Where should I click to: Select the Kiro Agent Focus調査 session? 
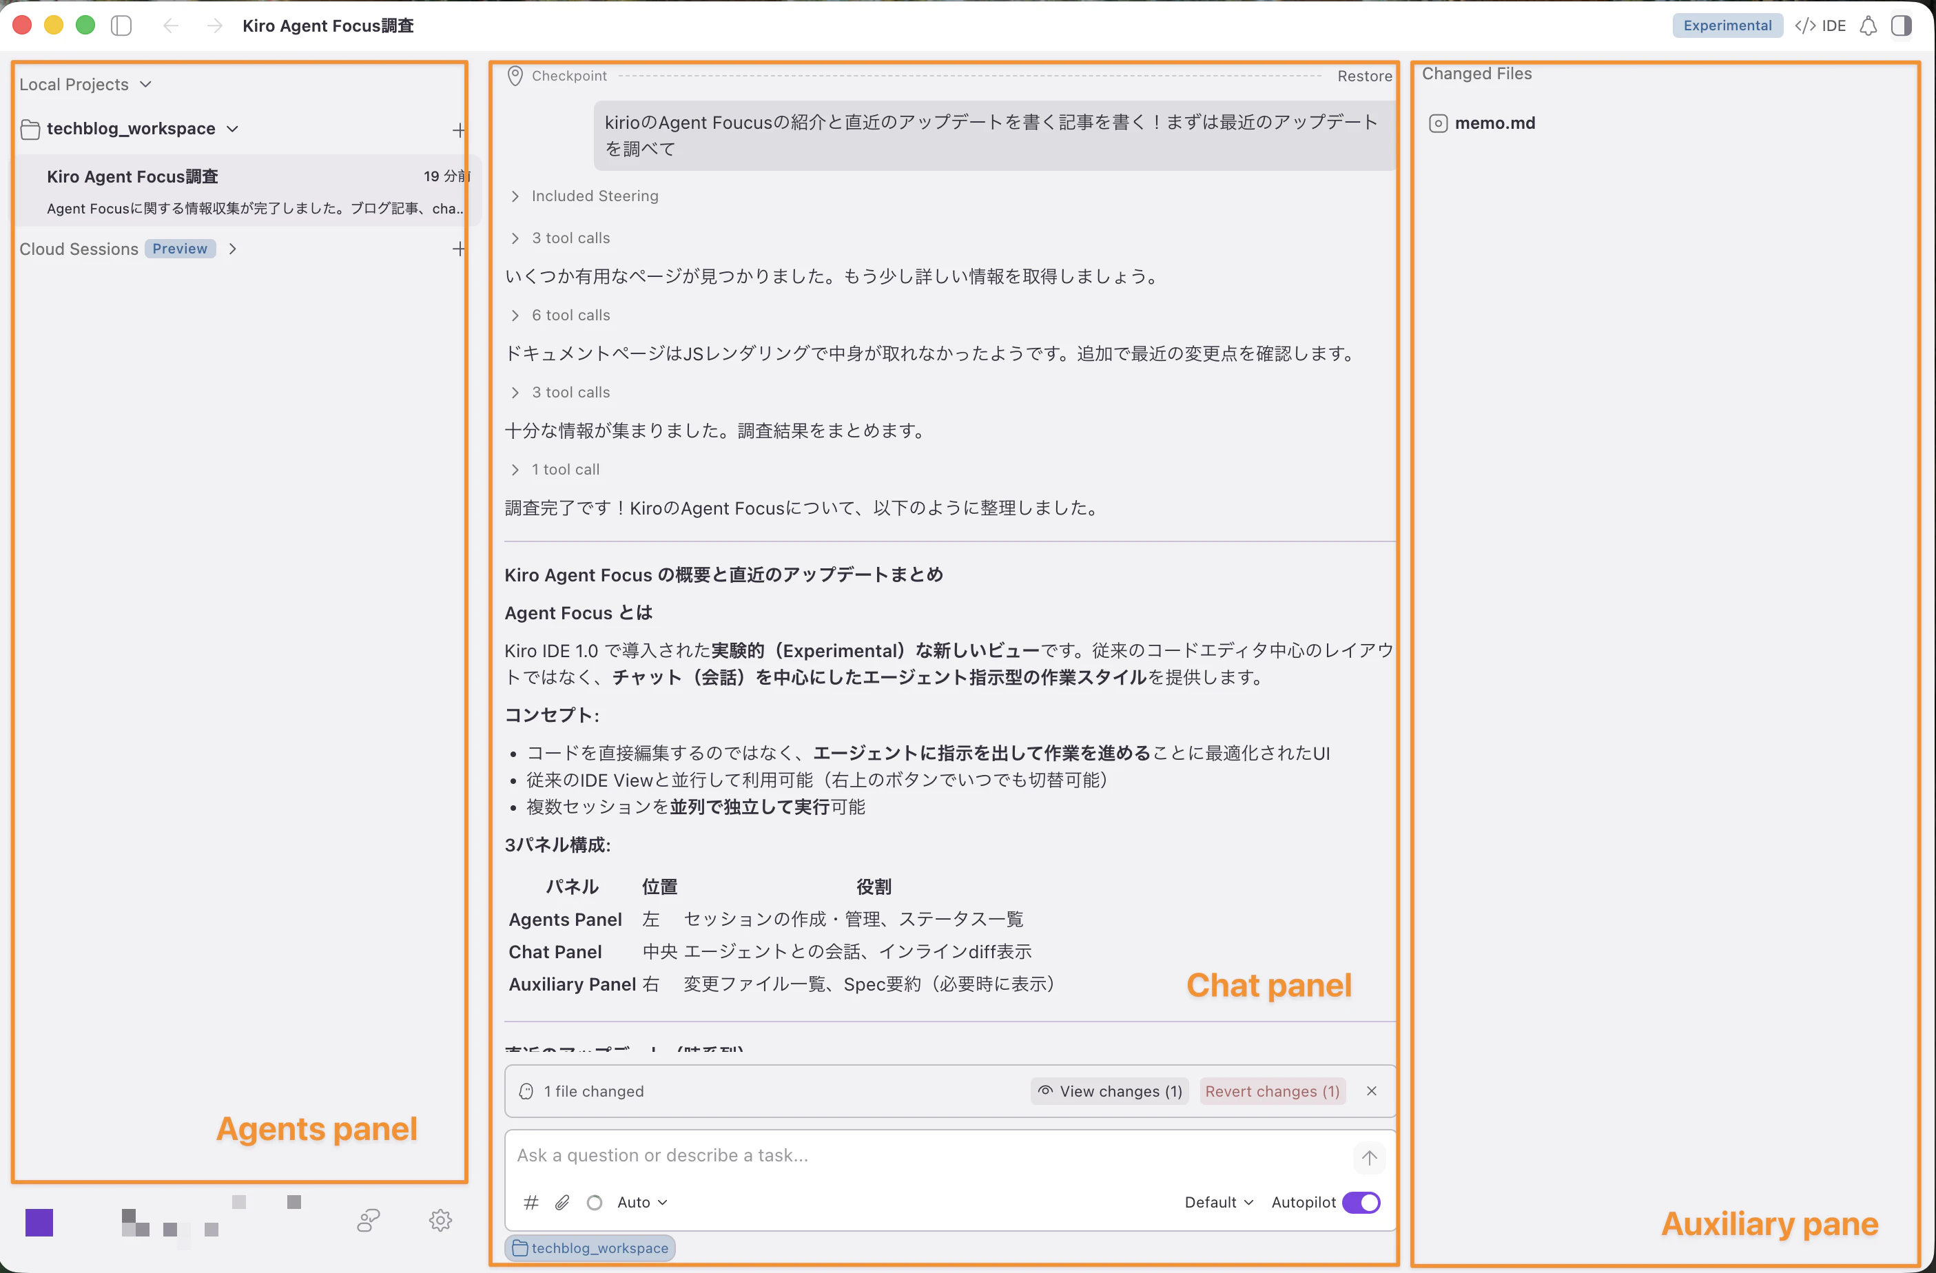tap(247, 191)
